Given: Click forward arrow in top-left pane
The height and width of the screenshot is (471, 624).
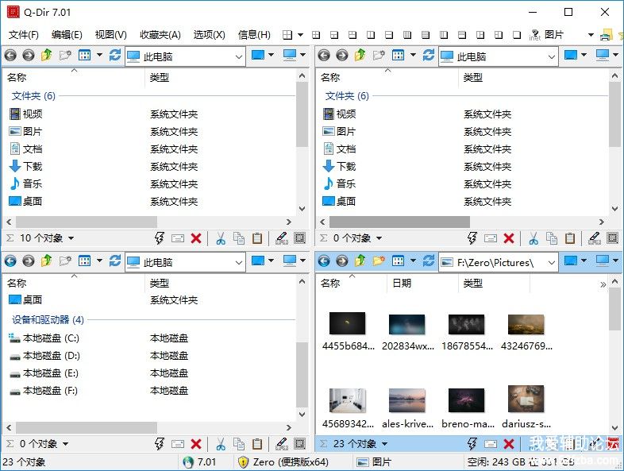Looking at the screenshot, I should pos(29,56).
